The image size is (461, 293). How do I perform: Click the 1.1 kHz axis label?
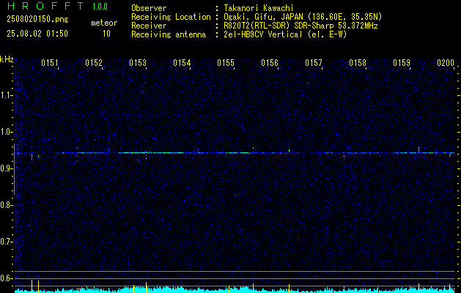(6, 95)
